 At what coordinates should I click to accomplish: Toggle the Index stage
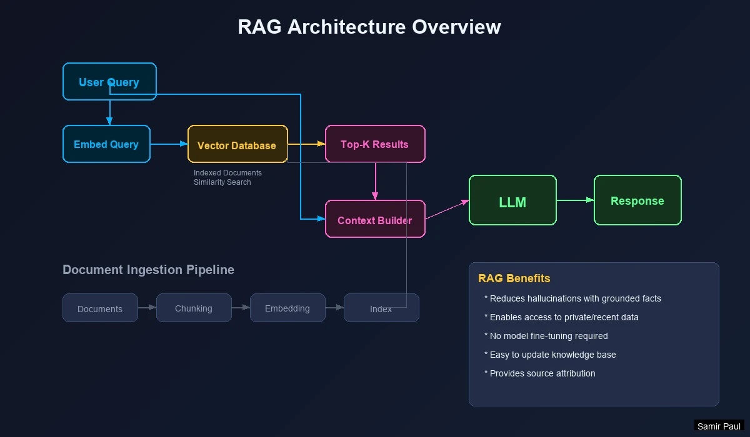[x=381, y=308]
